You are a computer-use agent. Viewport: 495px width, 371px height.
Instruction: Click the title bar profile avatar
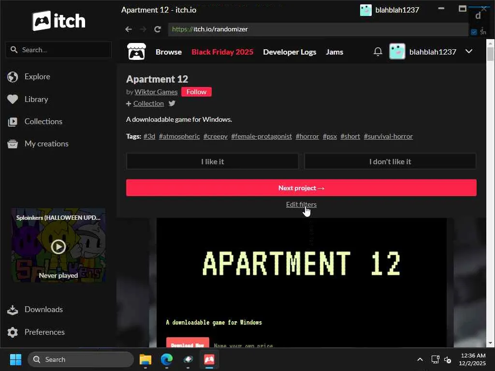[365, 10]
